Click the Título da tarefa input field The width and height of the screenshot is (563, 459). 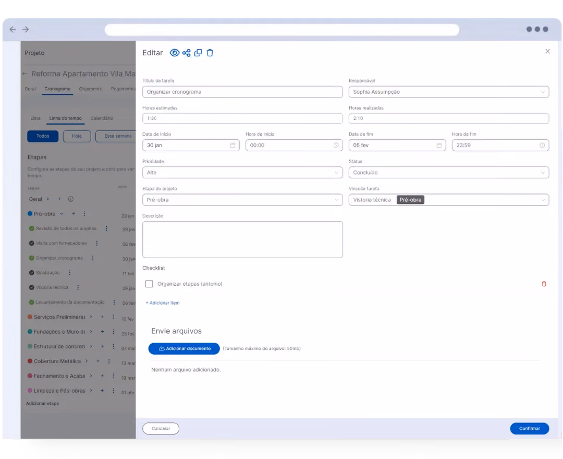pyautogui.click(x=242, y=92)
